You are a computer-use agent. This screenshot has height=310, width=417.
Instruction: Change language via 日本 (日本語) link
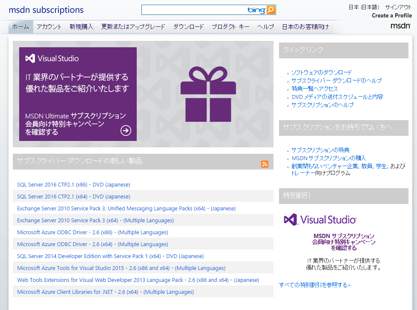point(364,7)
